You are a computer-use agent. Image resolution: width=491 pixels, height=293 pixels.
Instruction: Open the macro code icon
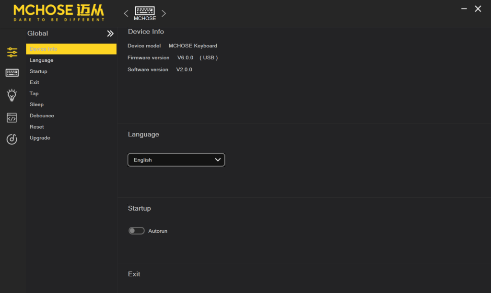(12, 117)
